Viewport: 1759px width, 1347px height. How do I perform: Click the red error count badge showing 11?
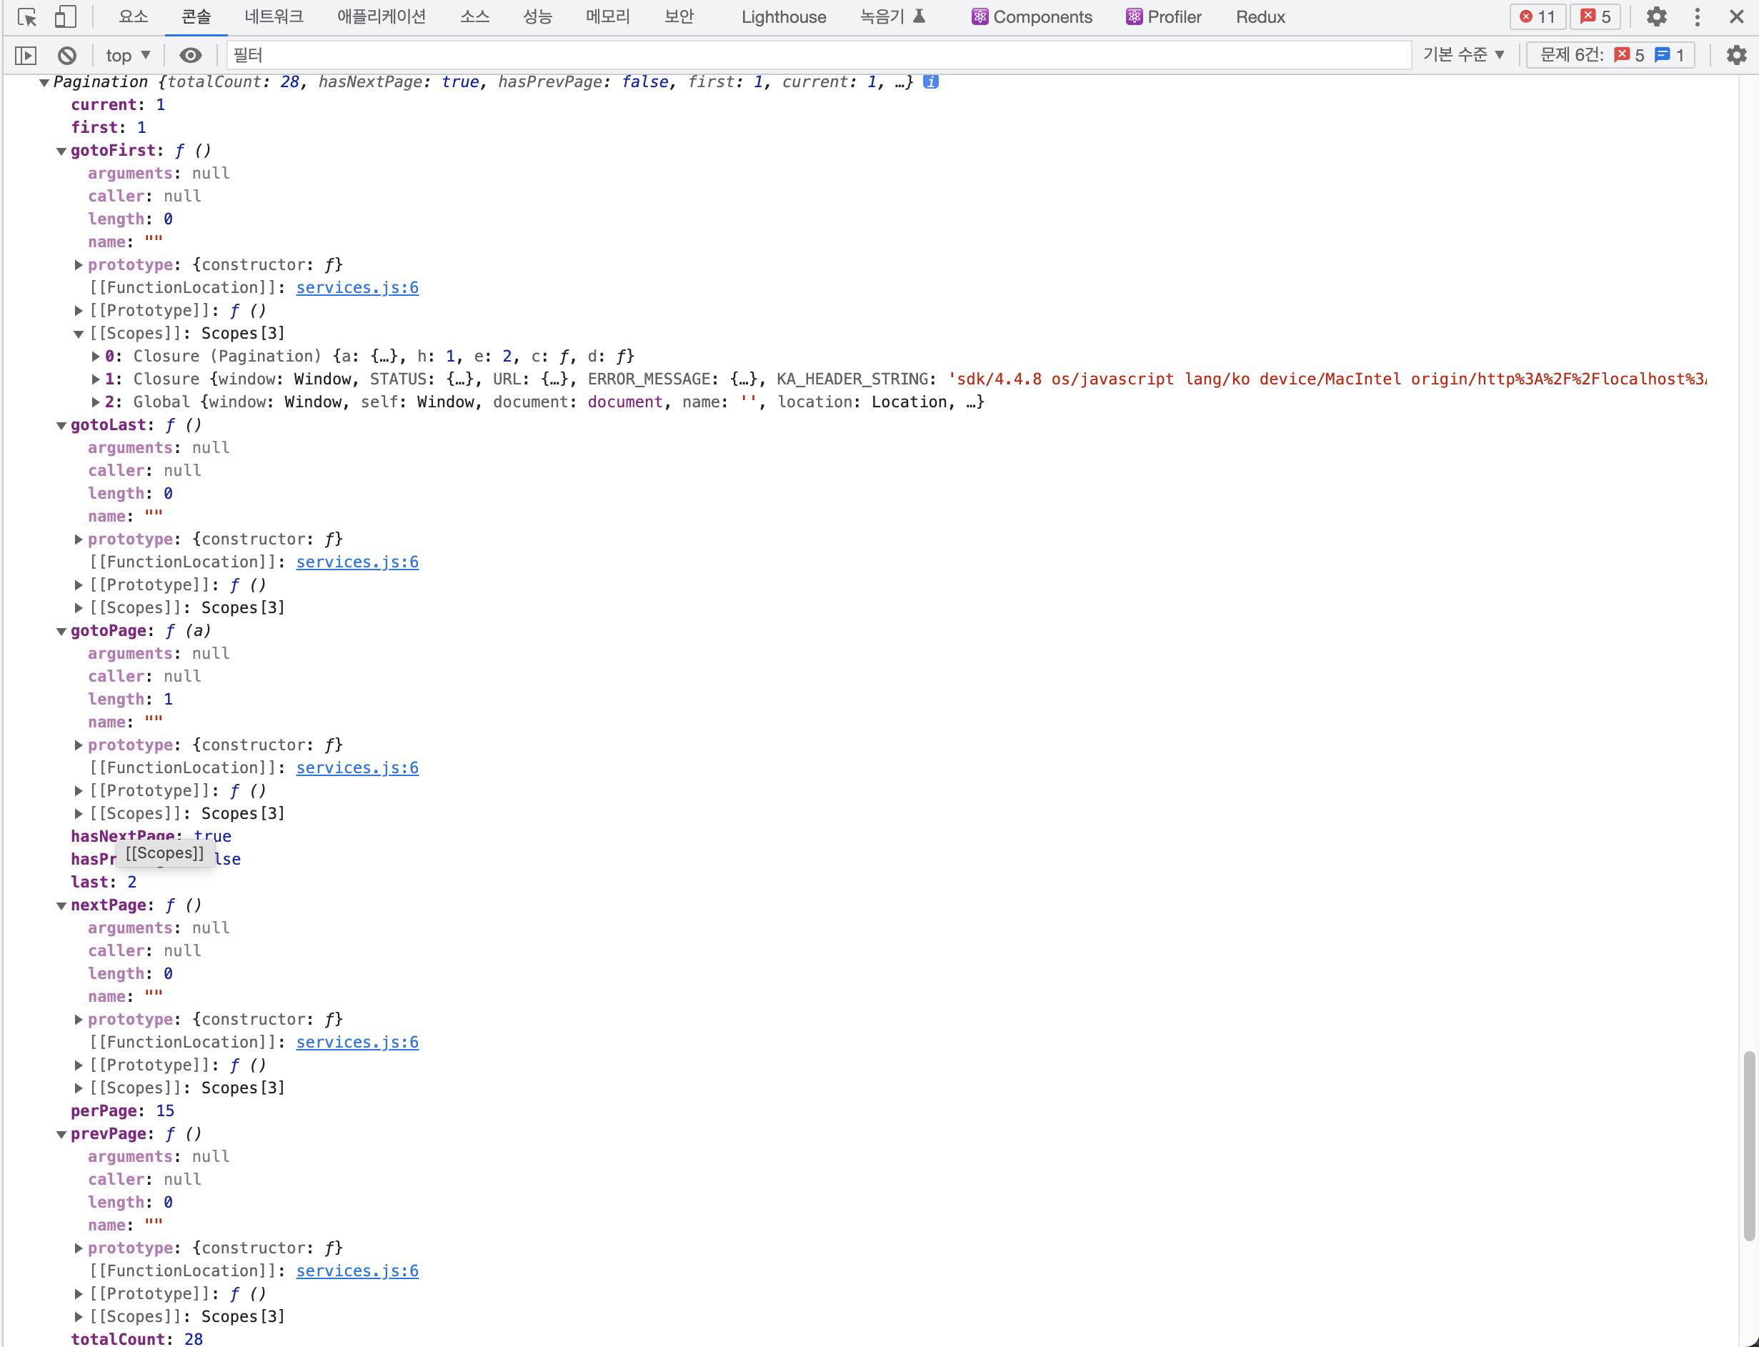[x=1537, y=17]
